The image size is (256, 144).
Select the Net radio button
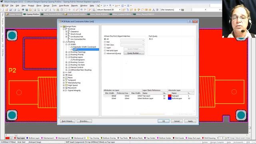105,42
